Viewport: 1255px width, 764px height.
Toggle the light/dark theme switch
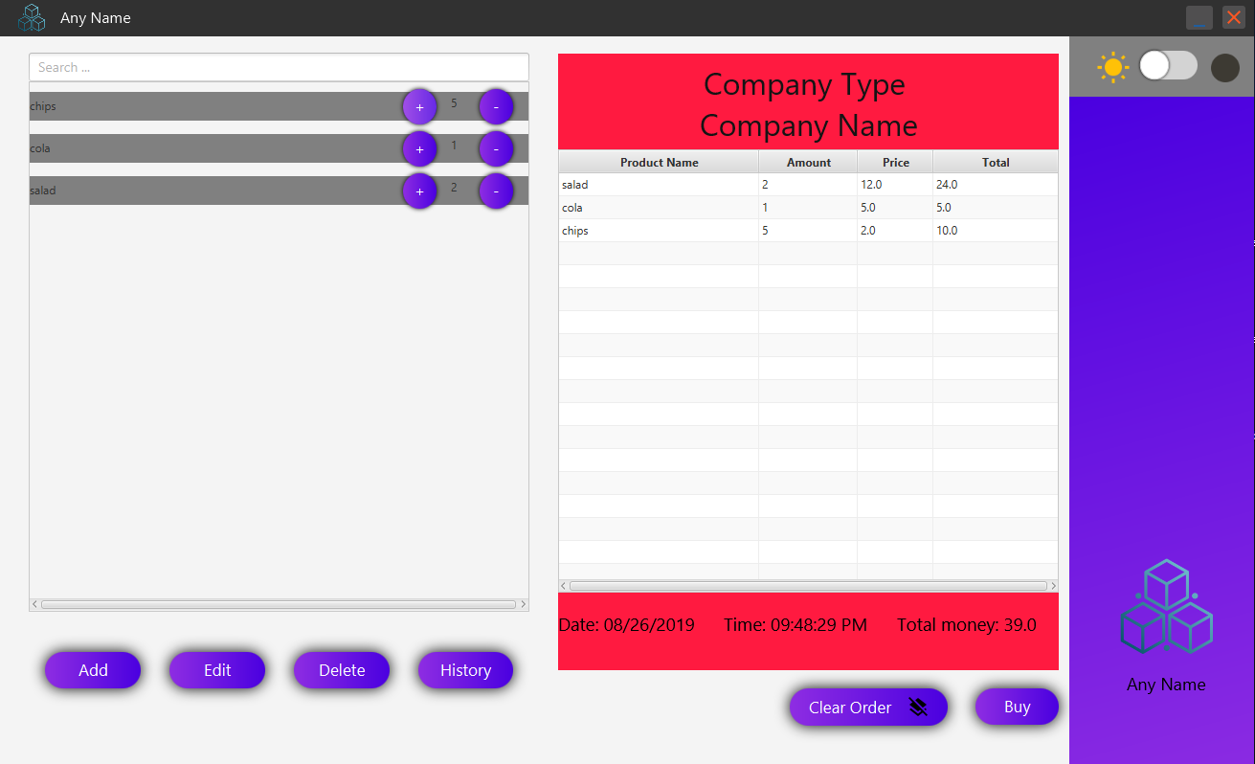tap(1167, 65)
